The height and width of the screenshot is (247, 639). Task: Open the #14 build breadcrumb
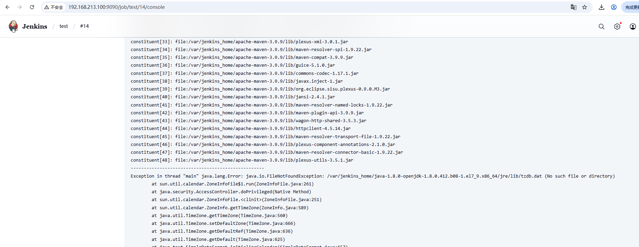pyautogui.click(x=84, y=26)
